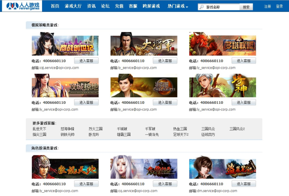This screenshot has height=196, width=289.
Task: Click 进入客服 under 攻城掠地
Action: (x=86, y=103)
